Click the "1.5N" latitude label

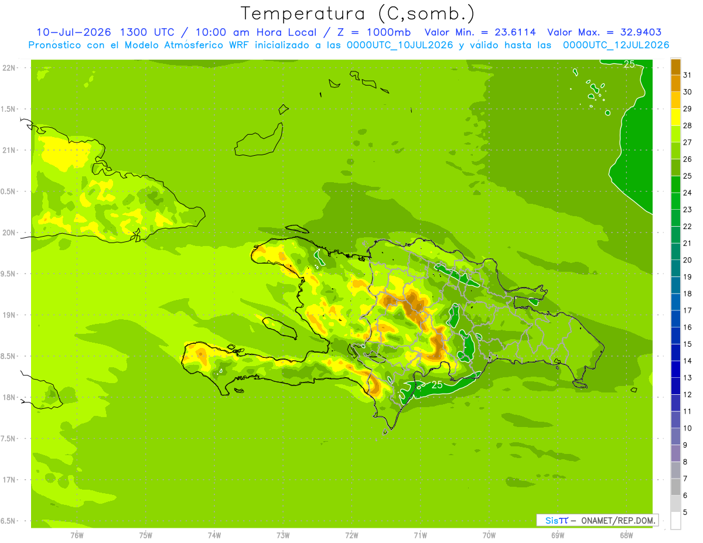click(9, 109)
